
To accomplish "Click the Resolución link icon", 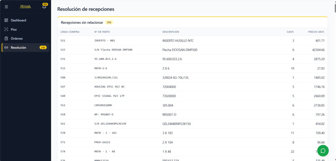I will click(x=6, y=48).
